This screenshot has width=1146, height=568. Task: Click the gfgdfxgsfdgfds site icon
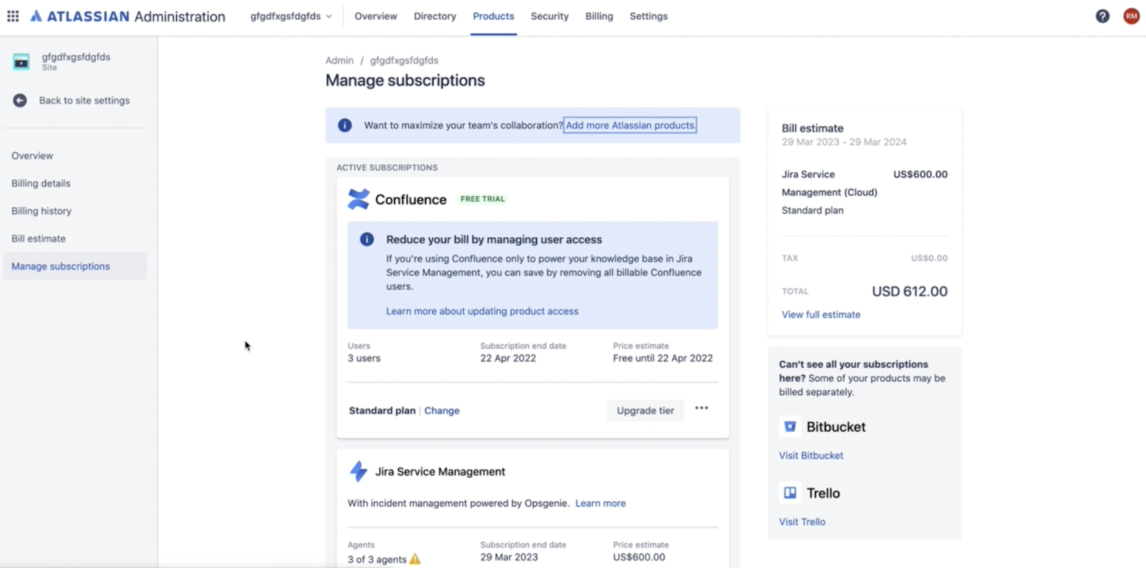(21, 61)
